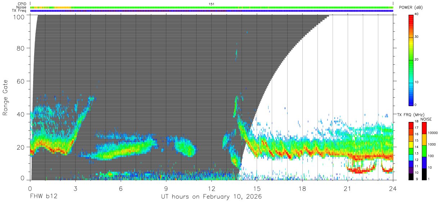Click the 9 label on the TX FRQ scale
Image resolution: width=442 pixels, height=204 pixels.
(x=416, y=179)
